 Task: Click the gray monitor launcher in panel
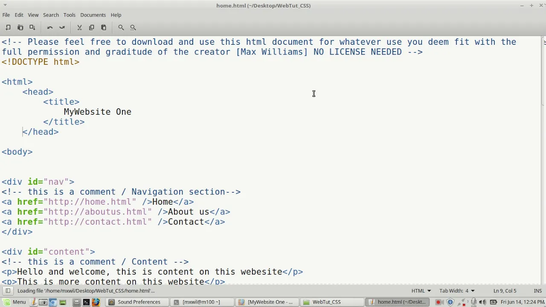pyautogui.click(x=77, y=302)
